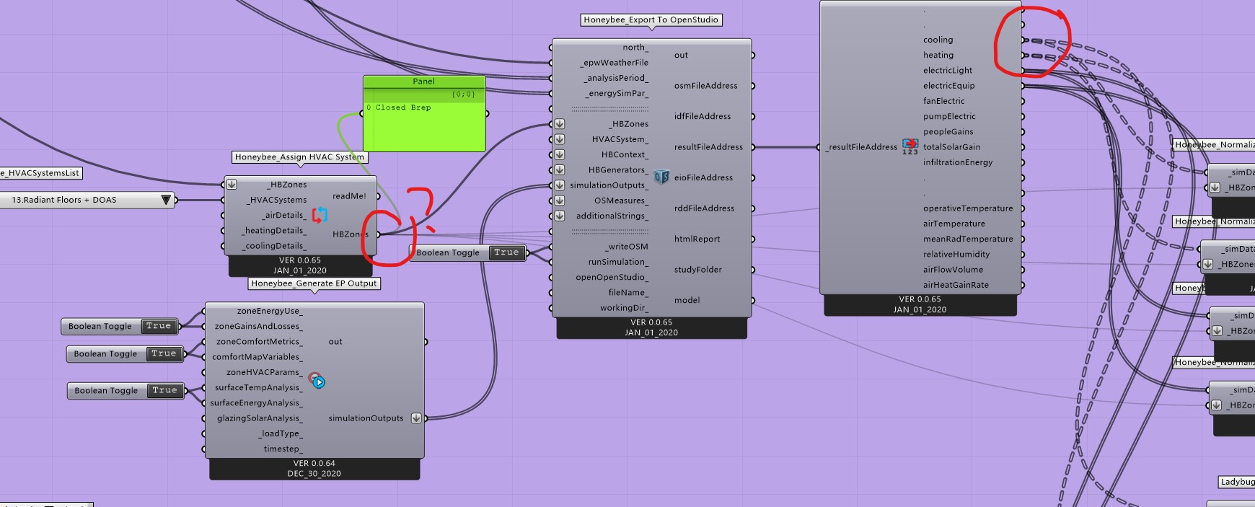This screenshot has width=1255, height=507.
Task: Click the idfFileAddress output parameter
Action: [x=703, y=116]
